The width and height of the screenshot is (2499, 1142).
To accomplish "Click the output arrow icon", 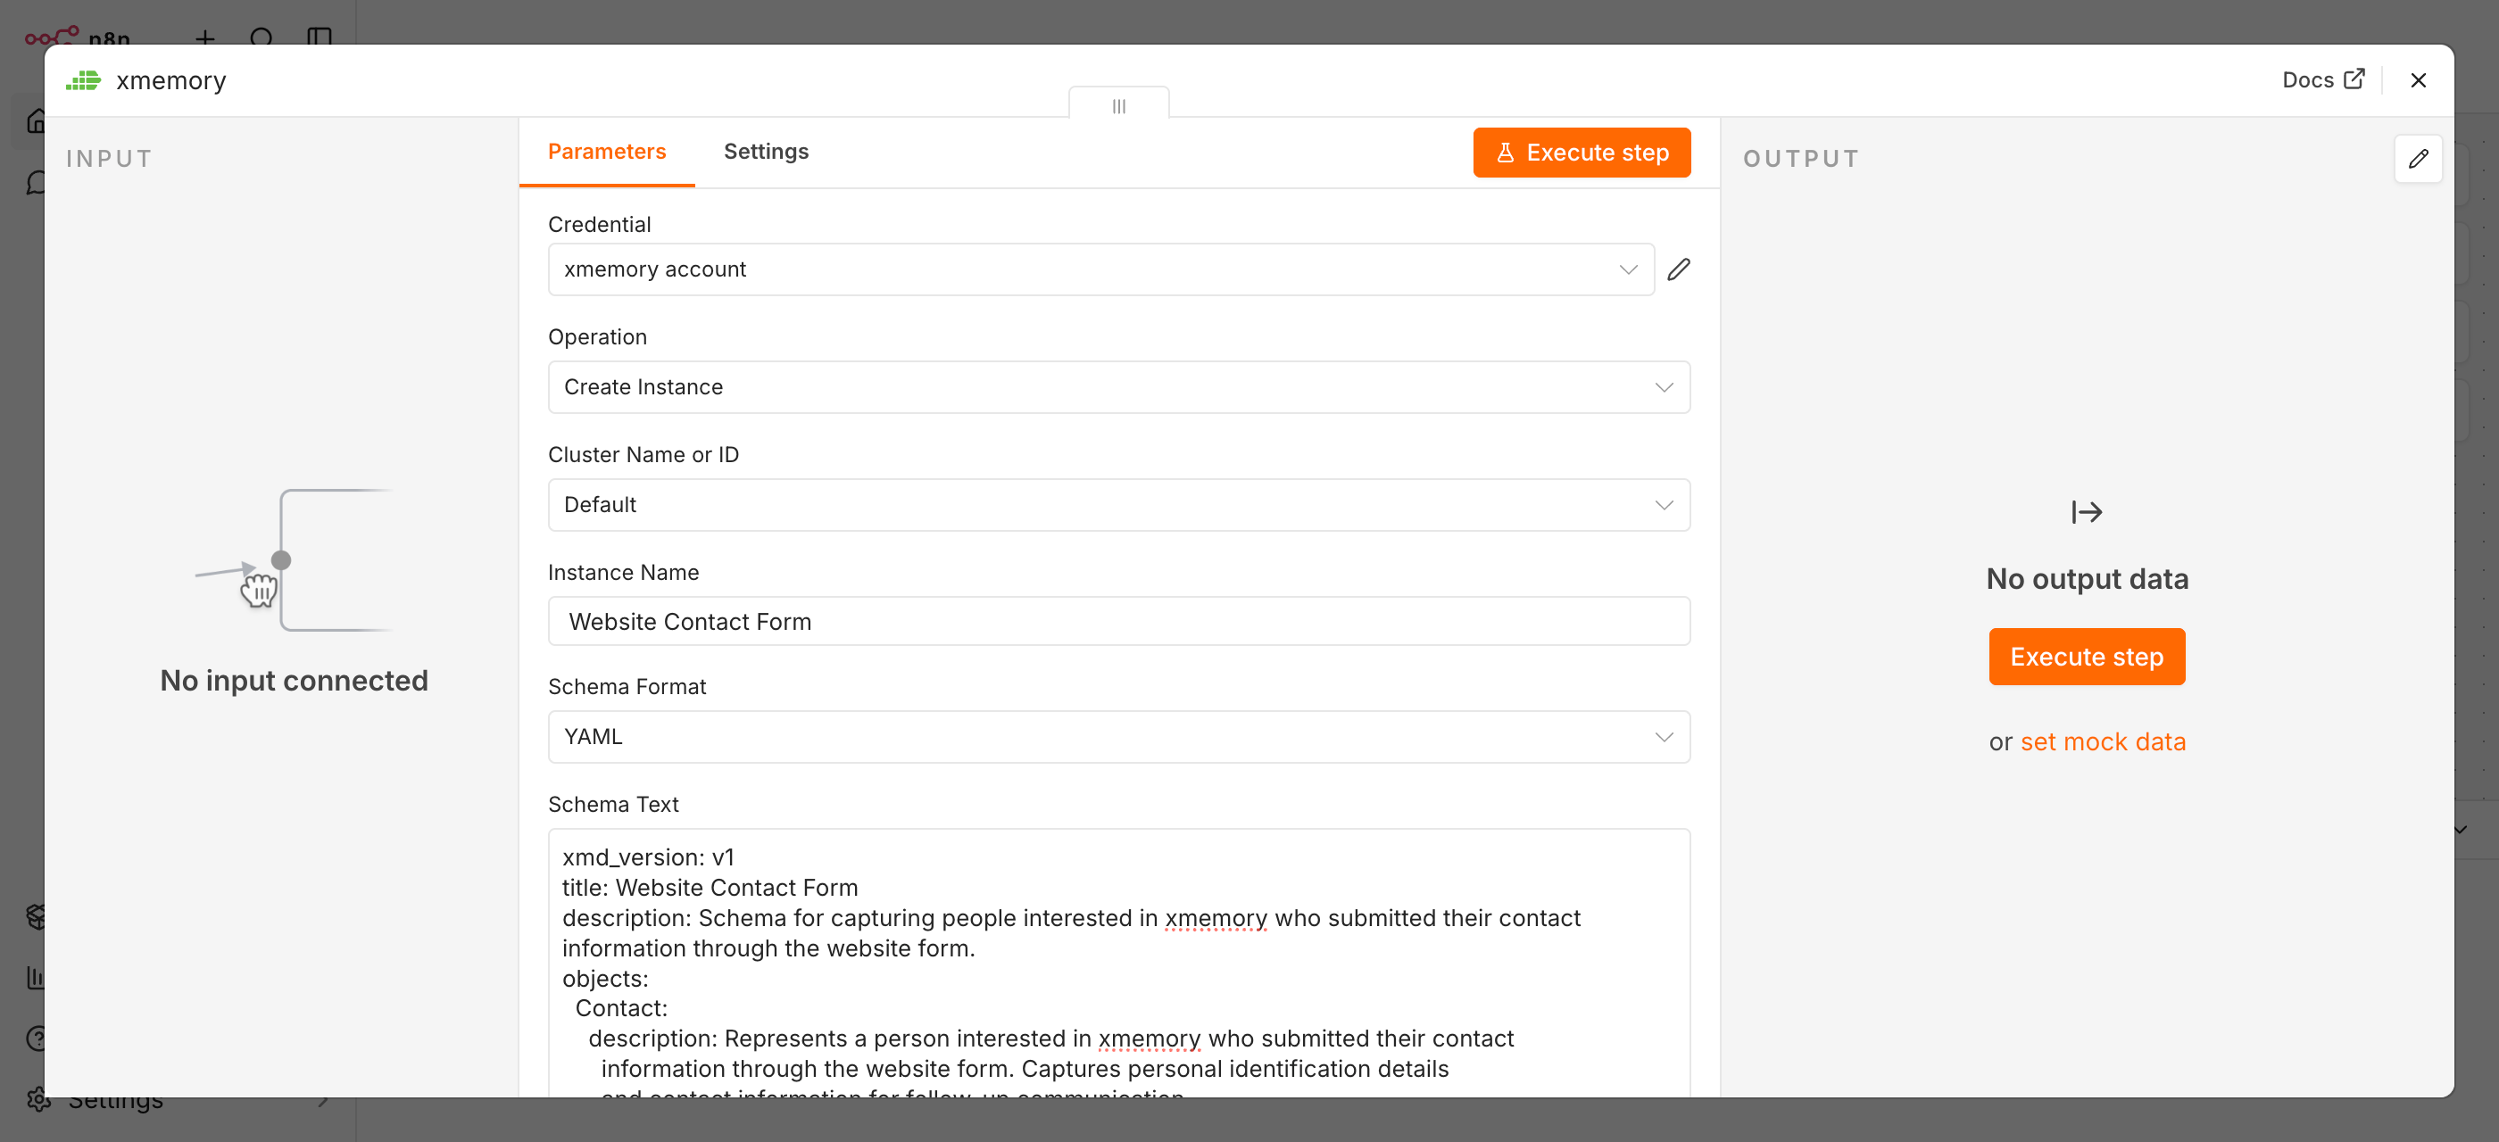I will (2087, 512).
